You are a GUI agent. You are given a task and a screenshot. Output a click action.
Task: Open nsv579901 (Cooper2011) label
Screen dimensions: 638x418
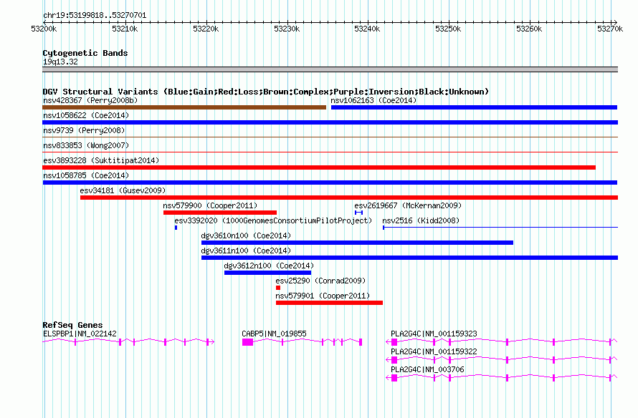click(x=323, y=296)
